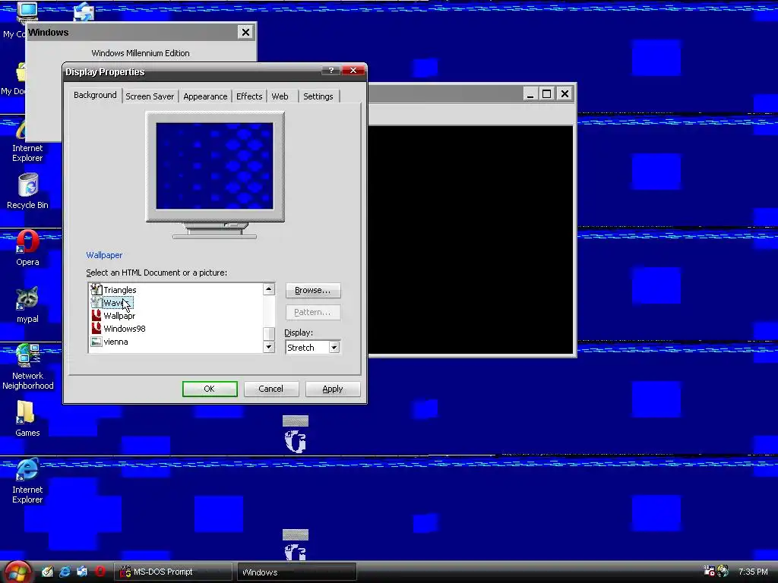
Task: Click the help question mark in Display Properties
Action: pos(331,71)
